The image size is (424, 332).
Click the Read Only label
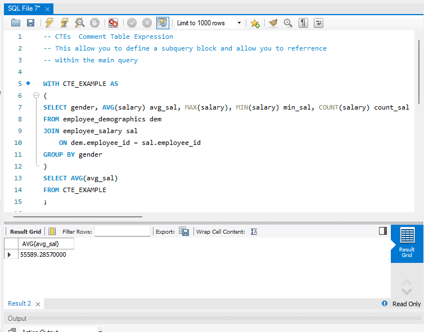(407, 304)
